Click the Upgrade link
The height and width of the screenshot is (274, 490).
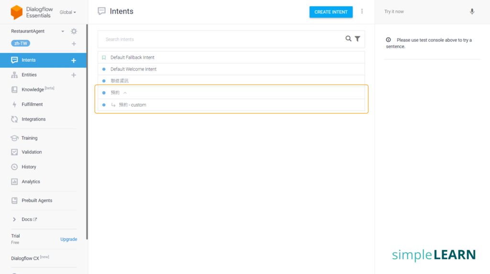coord(68,239)
